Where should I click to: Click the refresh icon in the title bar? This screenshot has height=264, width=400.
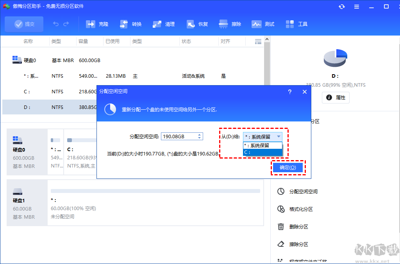[x=341, y=6]
